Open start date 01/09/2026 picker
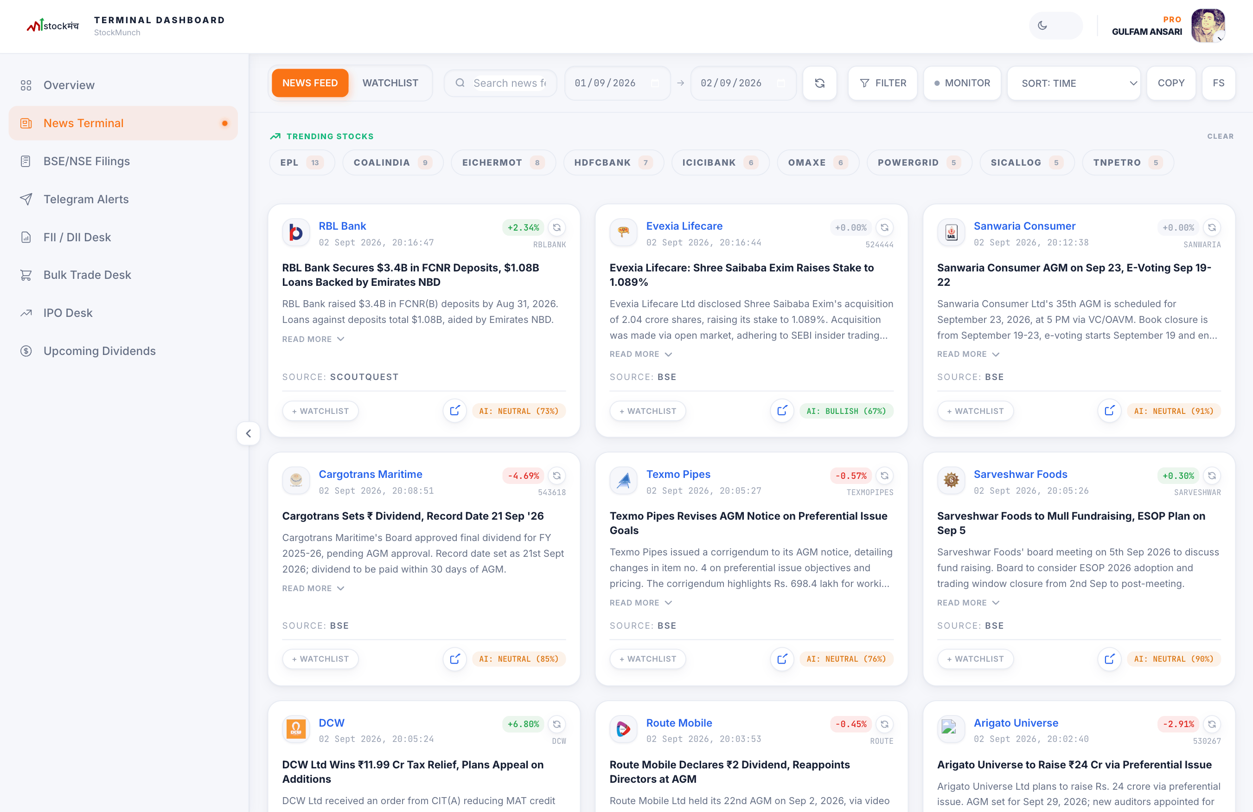The image size is (1253, 812). click(x=617, y=83)
